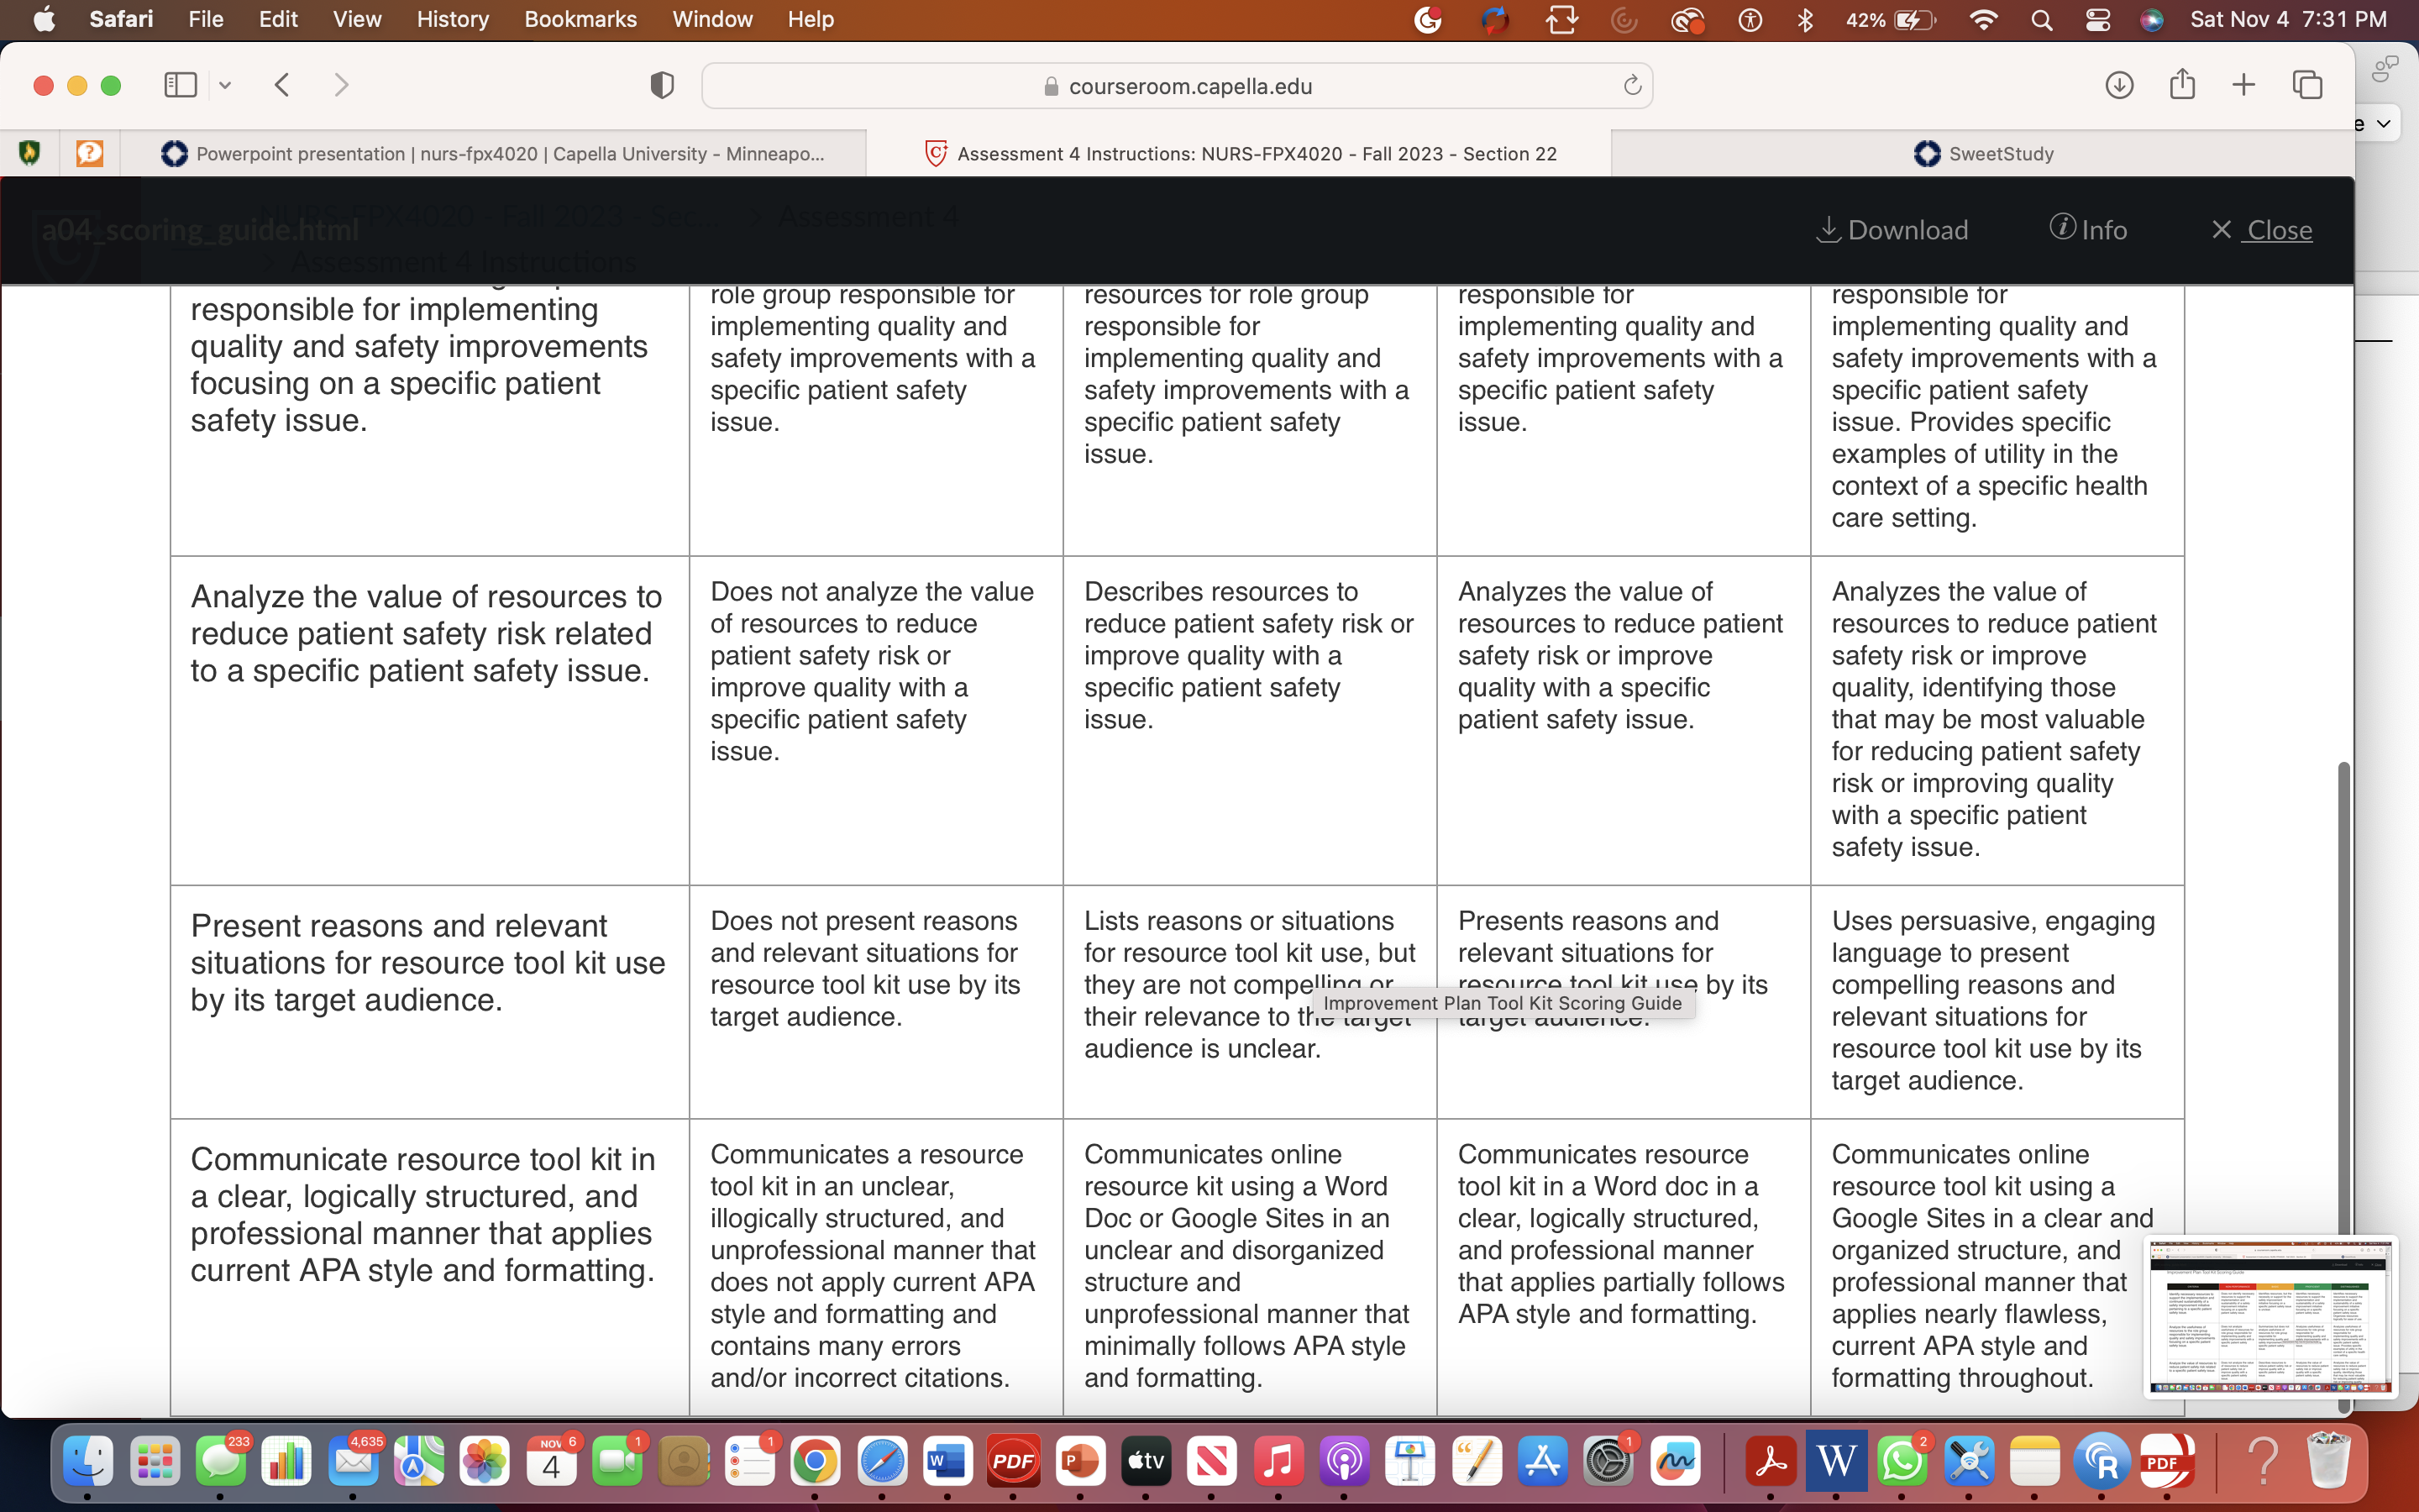Open the Share sheet icon

2182,84
